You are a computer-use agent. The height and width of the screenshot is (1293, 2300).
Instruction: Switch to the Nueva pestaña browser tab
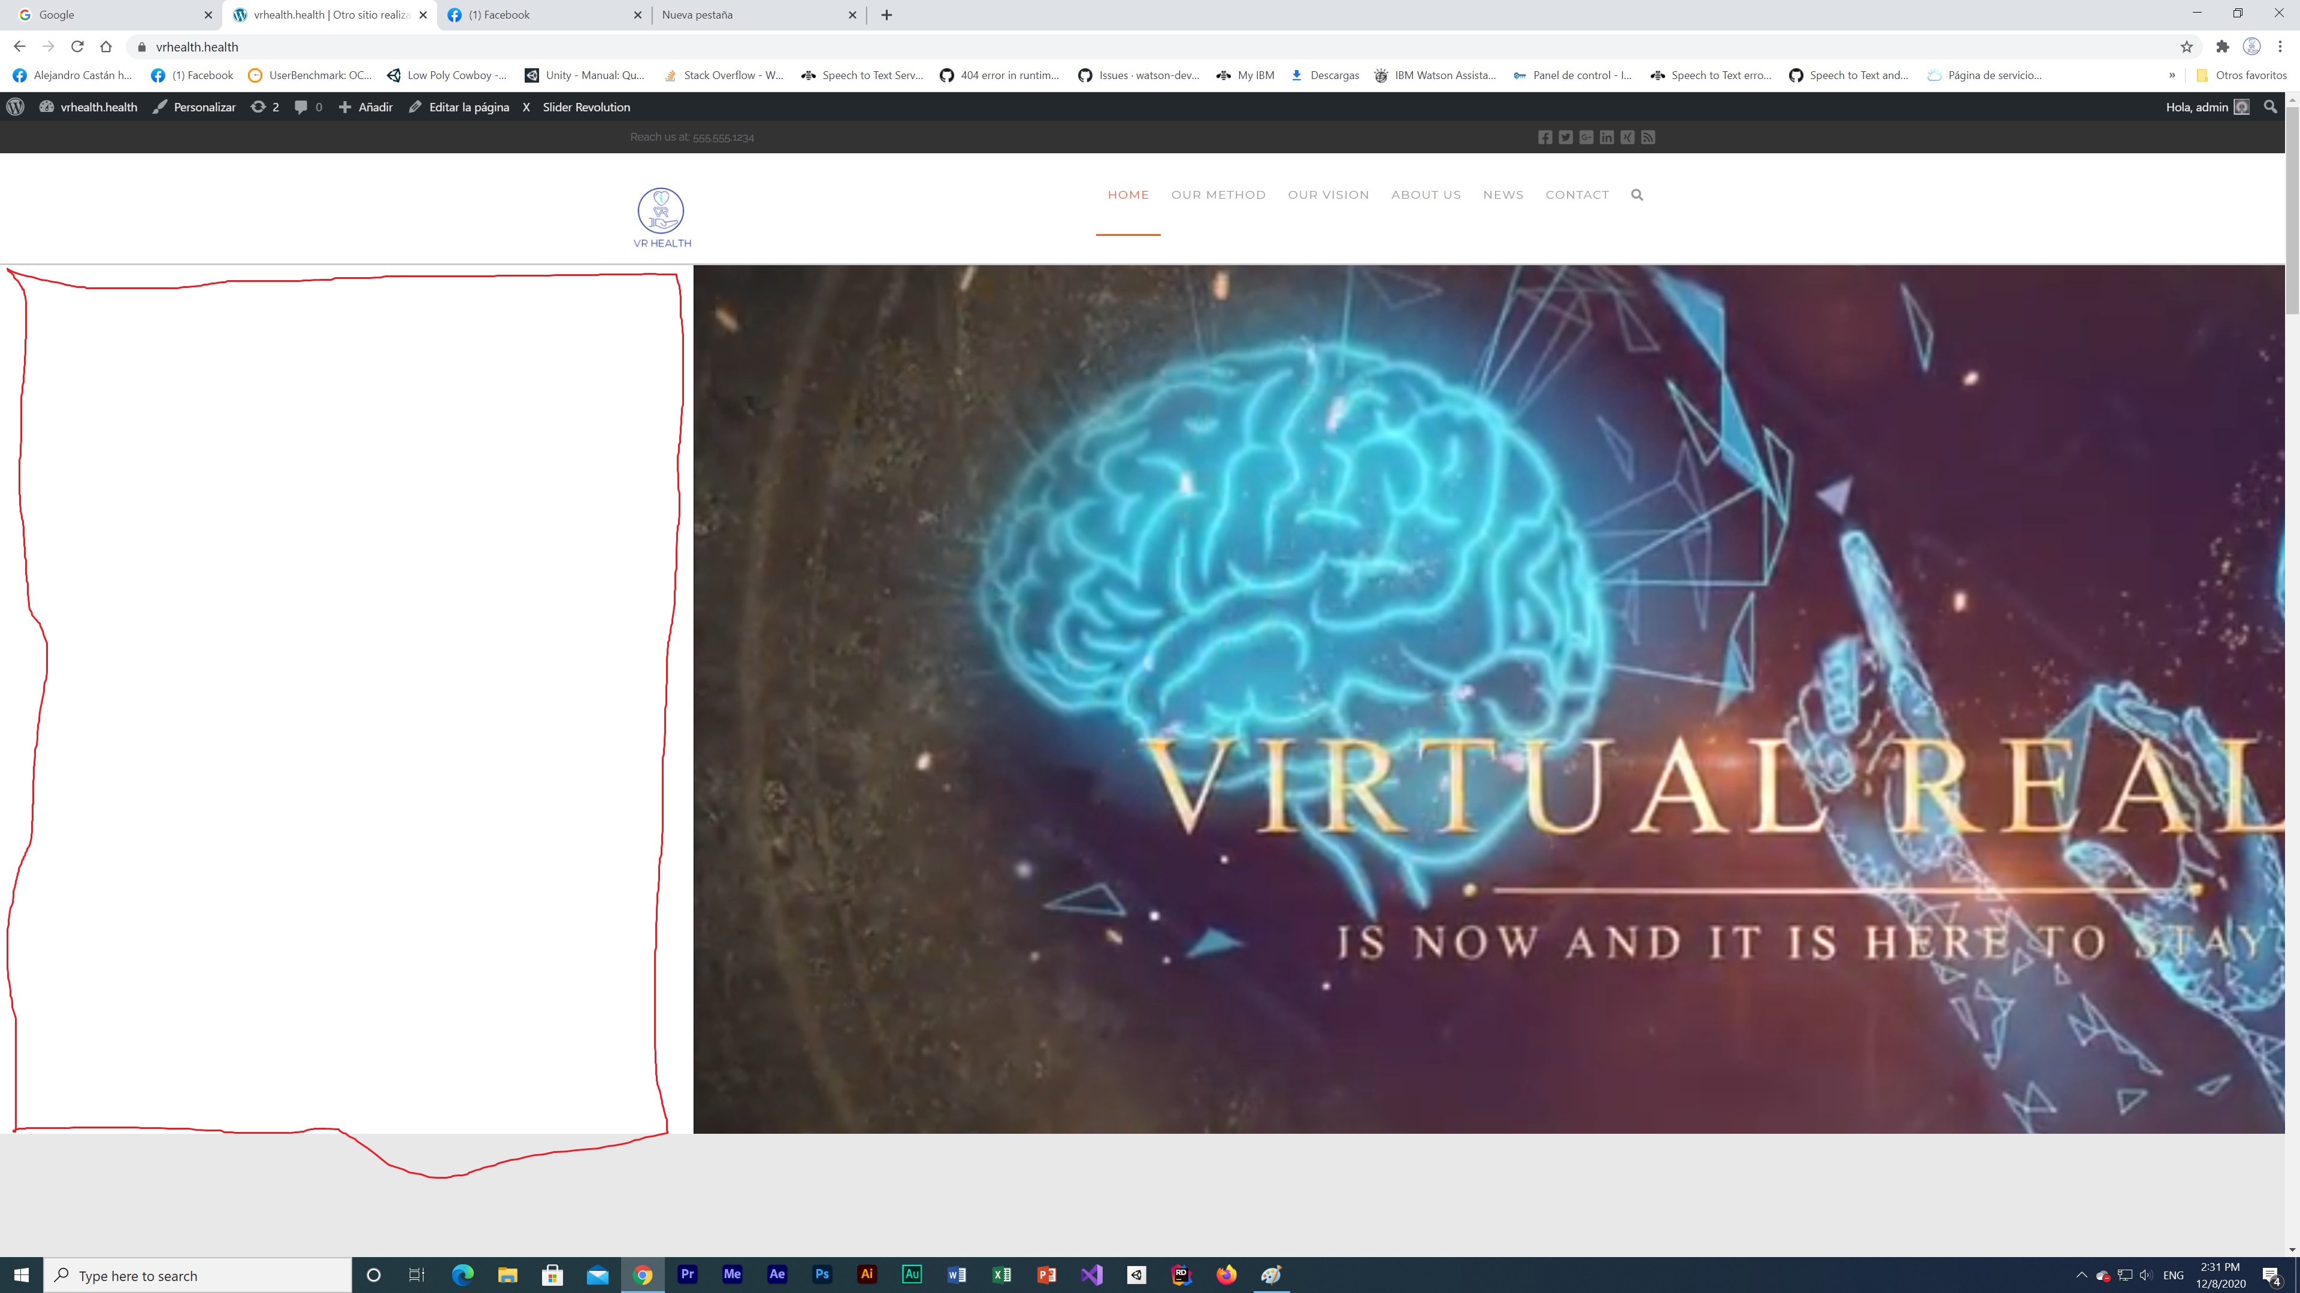[x=759, y=15]
